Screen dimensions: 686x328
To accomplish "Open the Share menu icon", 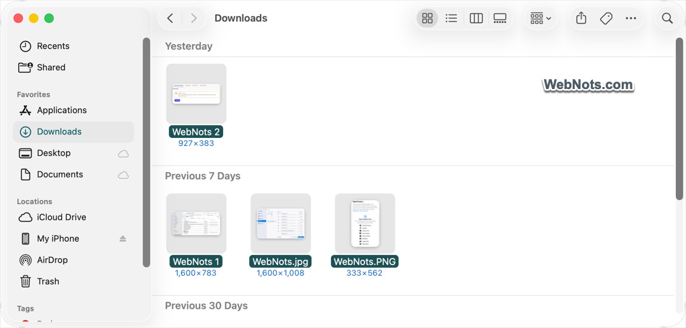I will (581, 18).
